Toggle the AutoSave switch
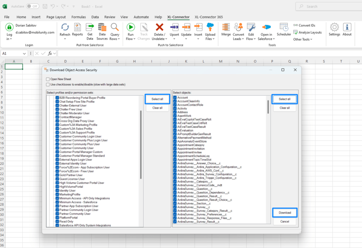Screen dimensions: 362x248 coord(32,6)
